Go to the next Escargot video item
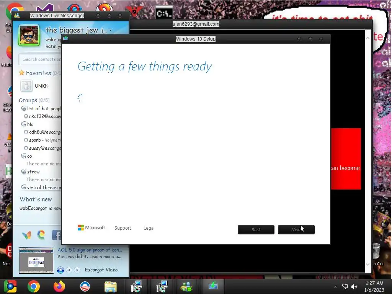392x294 pixels. [x=77, y=270]
